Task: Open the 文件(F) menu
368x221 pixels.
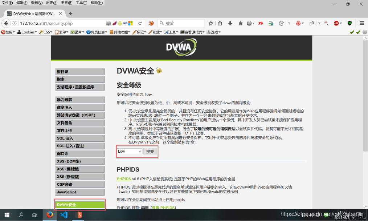Action: coord(7,3)
